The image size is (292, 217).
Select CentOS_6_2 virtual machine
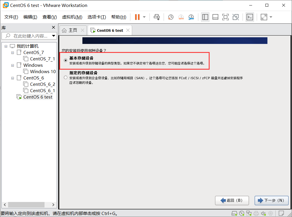pyautogui.click(x=42, y=84)
